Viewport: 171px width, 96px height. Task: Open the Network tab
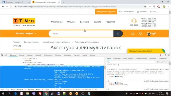(38, 55)
